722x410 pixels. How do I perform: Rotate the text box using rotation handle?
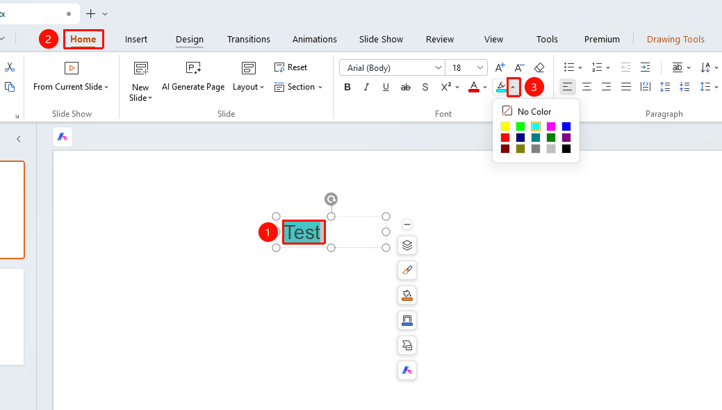point(331,199)
